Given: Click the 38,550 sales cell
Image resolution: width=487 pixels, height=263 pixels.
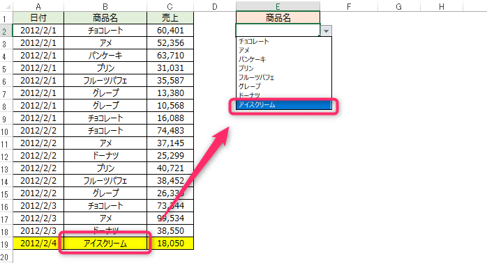Looking at the screenshot, I should [x=170, y=231].
